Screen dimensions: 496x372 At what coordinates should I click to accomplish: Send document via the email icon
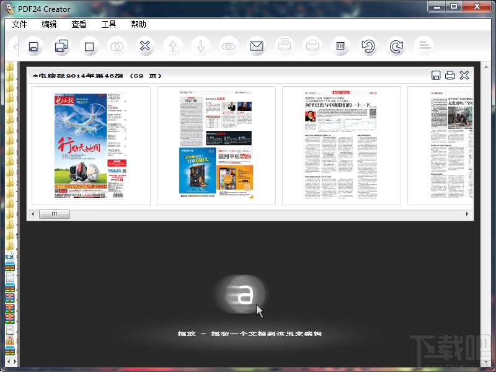pyautogui.click(x=257, y=46)
